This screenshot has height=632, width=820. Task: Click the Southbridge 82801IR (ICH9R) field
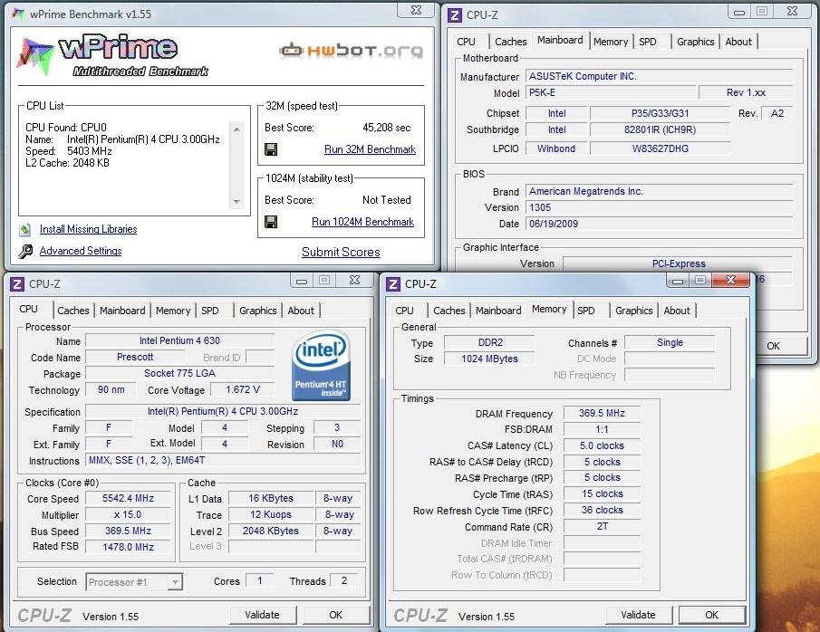[660, 129]
